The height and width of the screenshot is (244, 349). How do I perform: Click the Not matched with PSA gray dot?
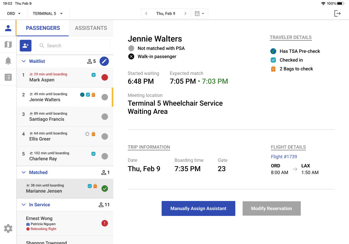coord(131,48)
